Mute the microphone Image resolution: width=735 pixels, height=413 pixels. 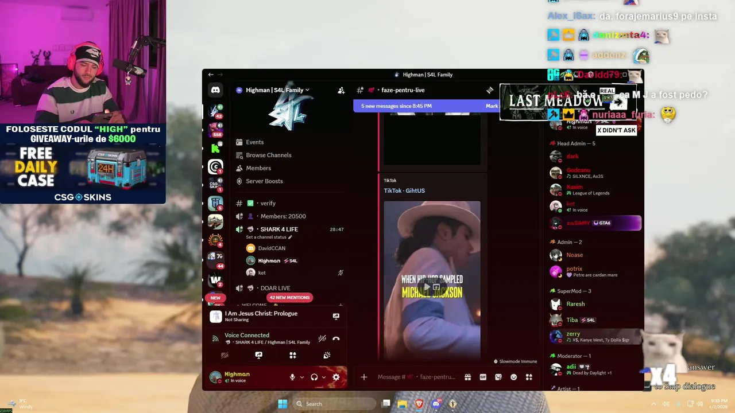[x=292, y=377]
